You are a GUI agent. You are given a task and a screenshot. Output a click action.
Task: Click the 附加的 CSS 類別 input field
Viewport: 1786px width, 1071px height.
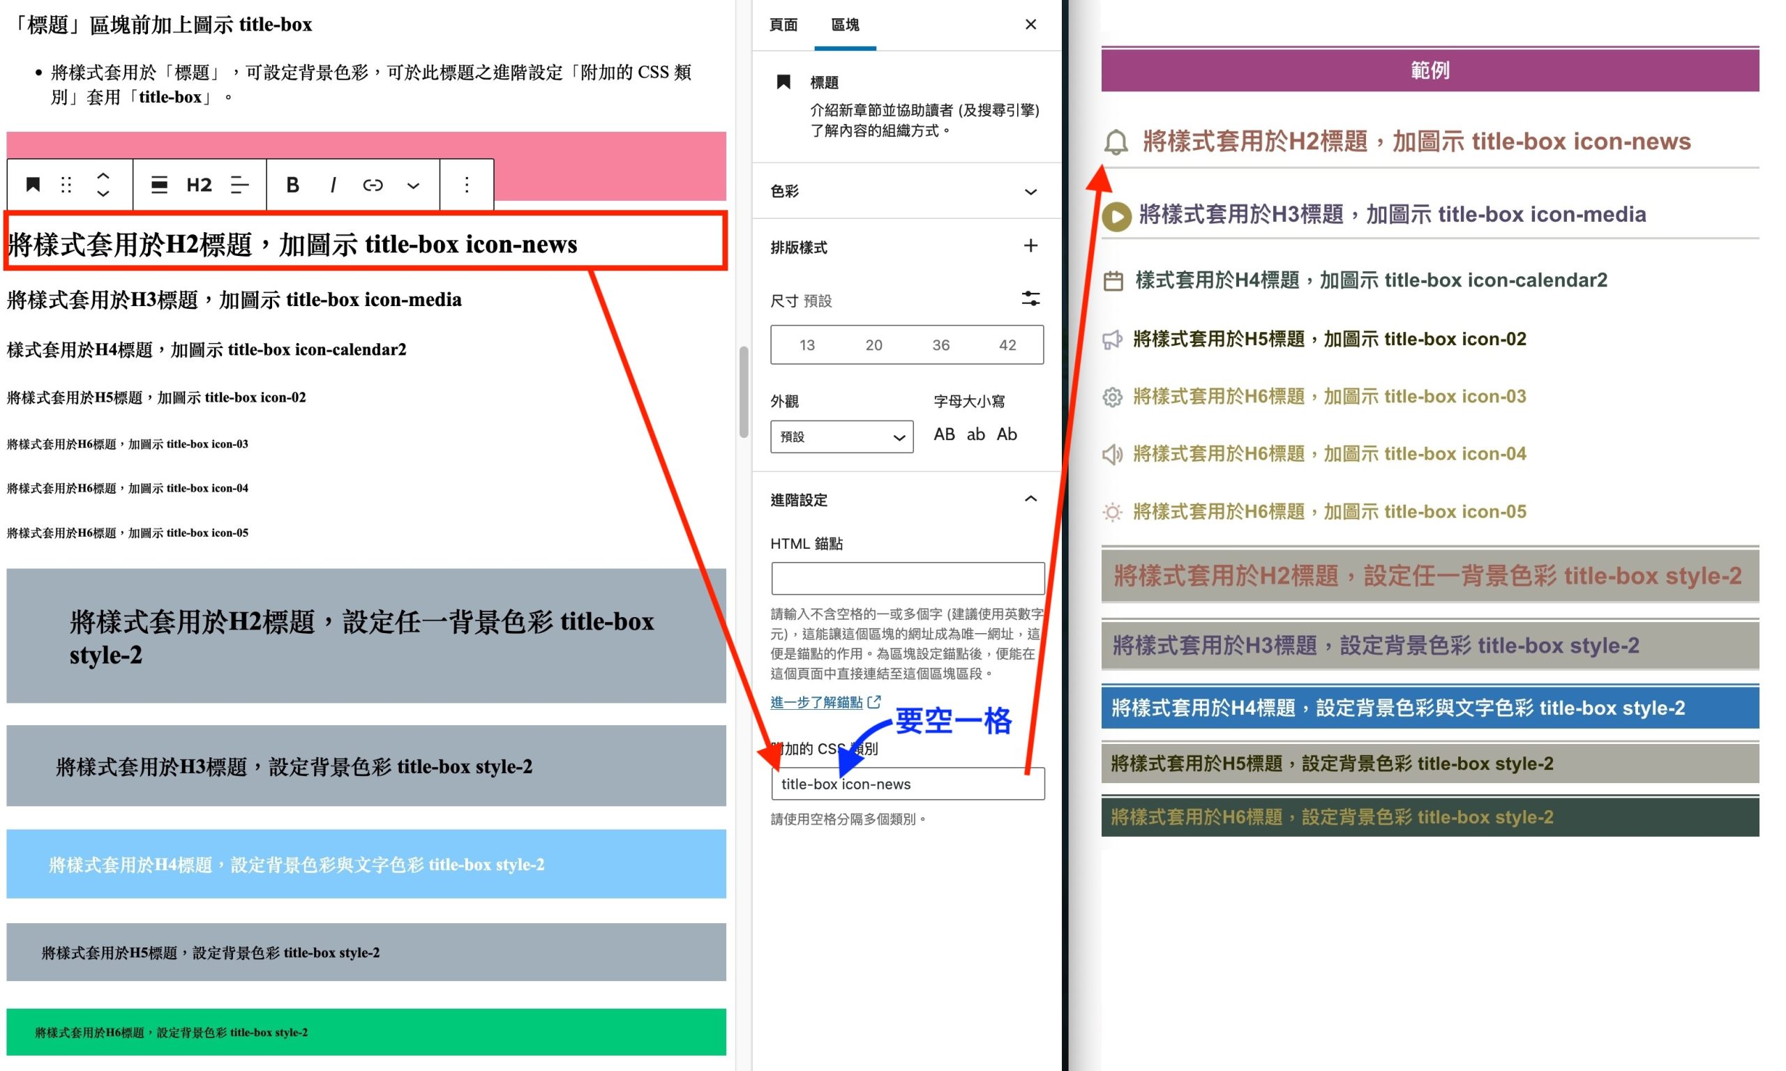pyautogui.click(x=908, y=784)
